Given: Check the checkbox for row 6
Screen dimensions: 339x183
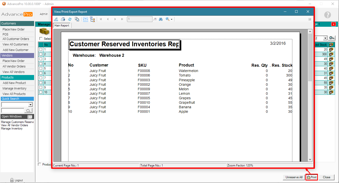Looking at the screenshot, I should [41, 73].
